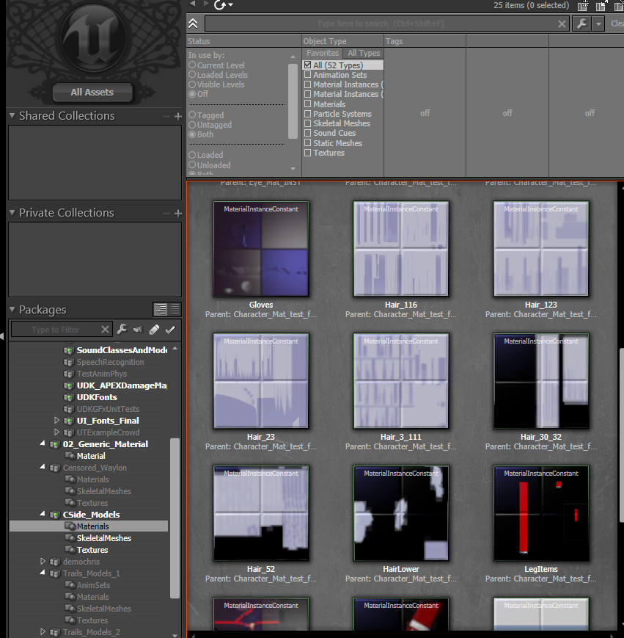The width and height of the screenshot is (624, 638).
Task: Select Material group under 02_Generic_Material
Action: (x=91, y=456)
